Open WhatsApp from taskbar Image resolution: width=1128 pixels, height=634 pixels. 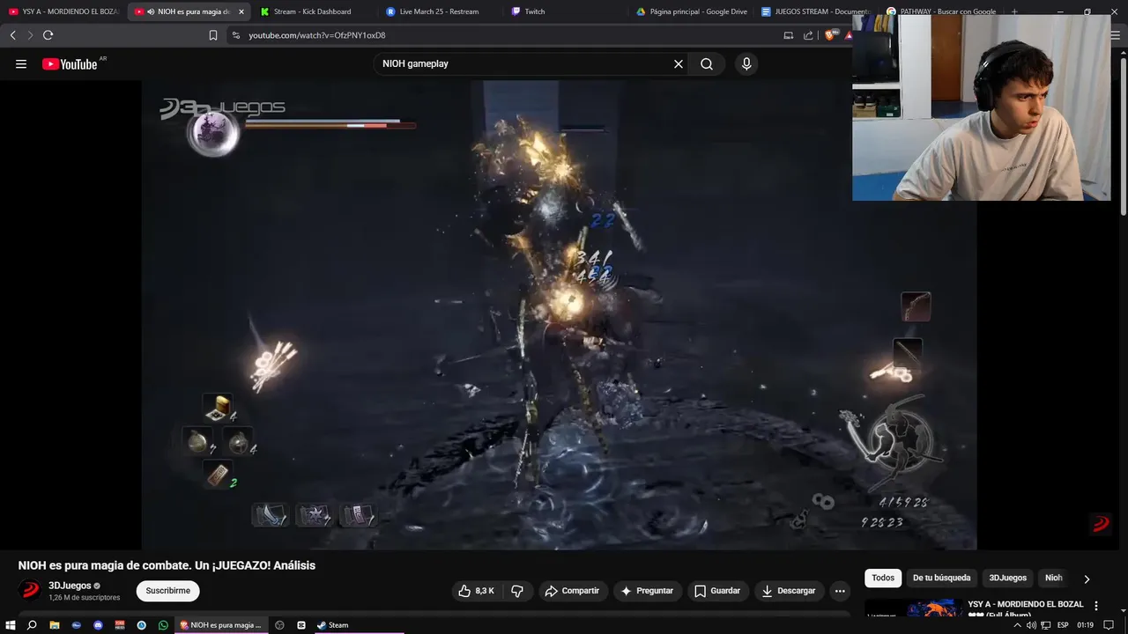coord(163,625)
